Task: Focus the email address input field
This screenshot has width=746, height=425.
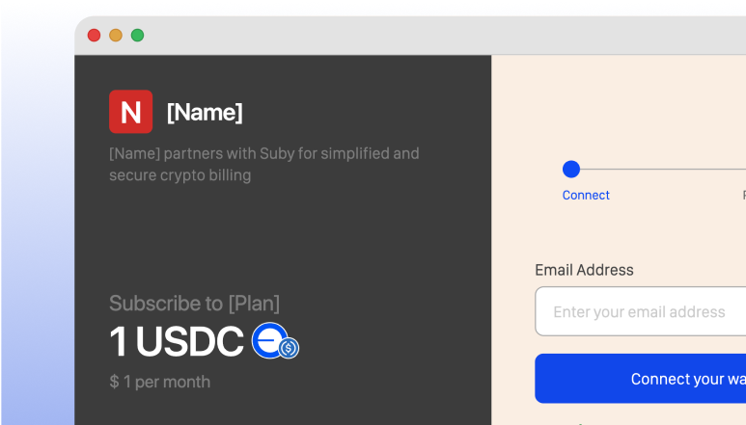Action: point(641,311)
